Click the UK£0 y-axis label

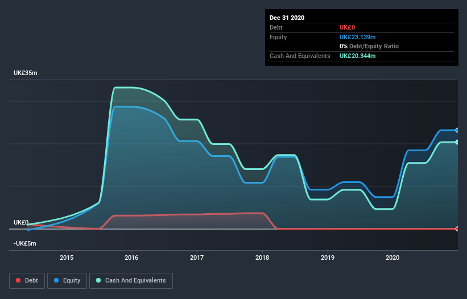click(21, 222)
